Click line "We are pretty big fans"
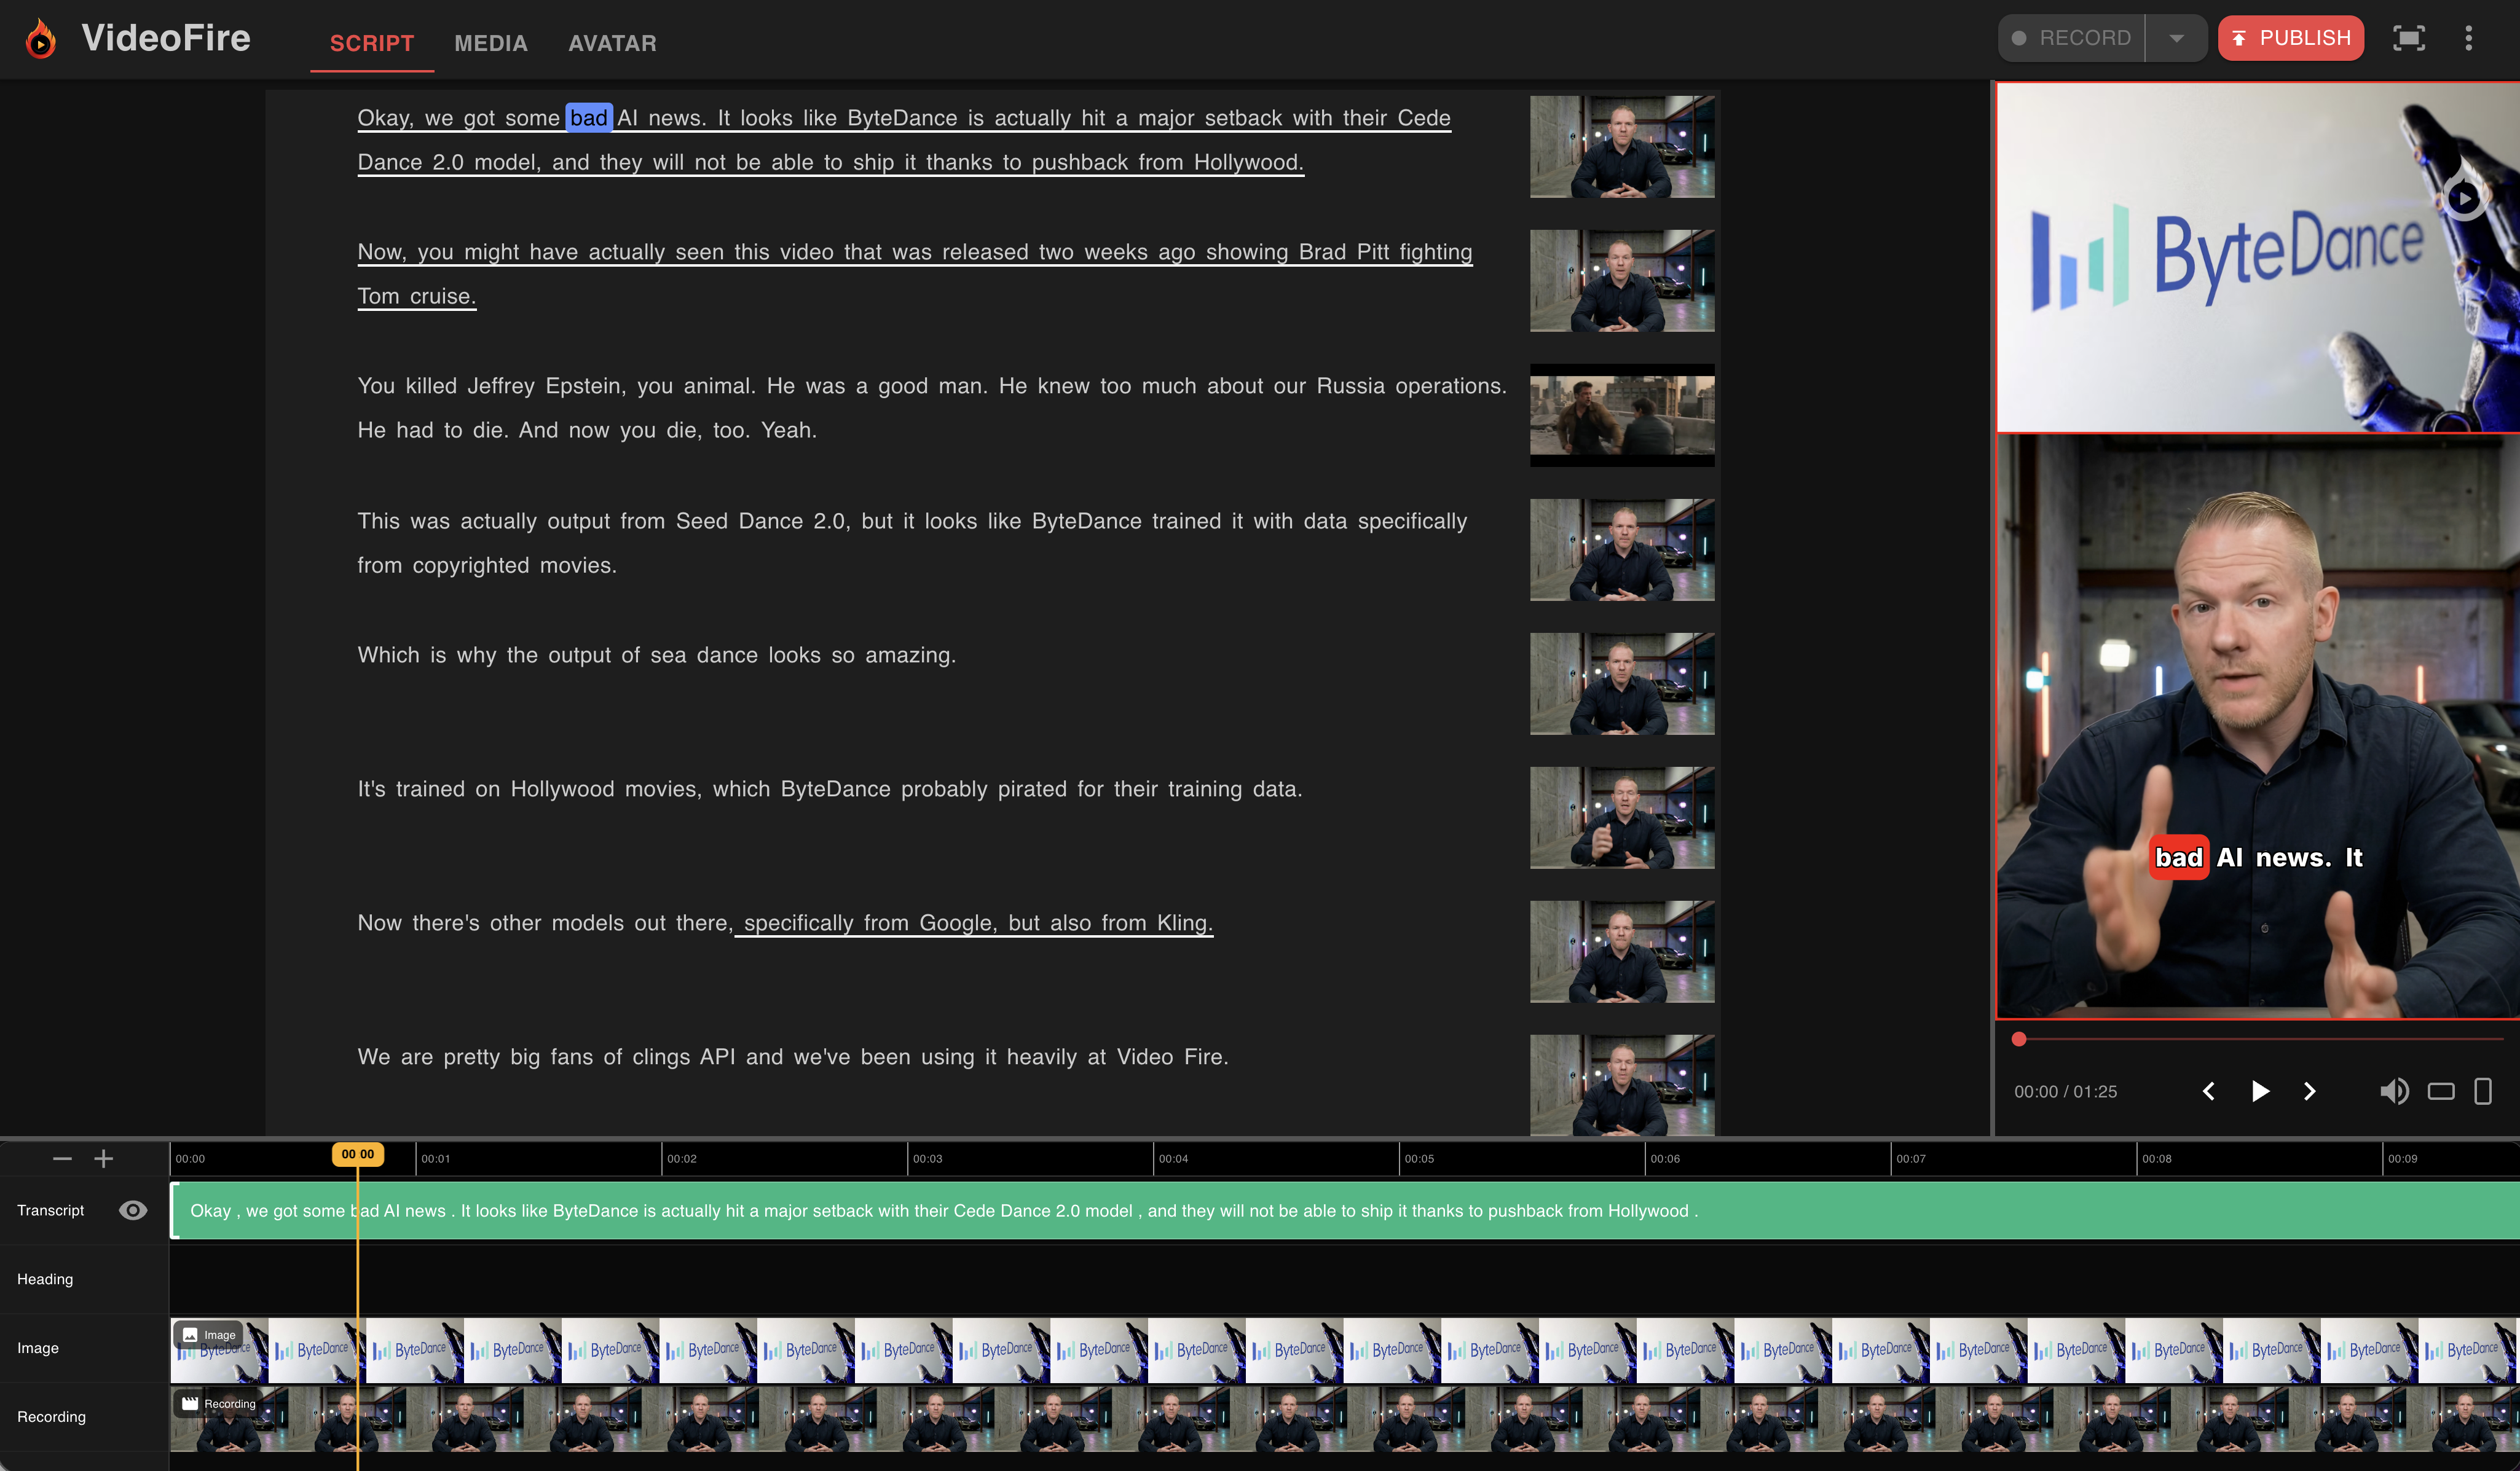 point(793,1057)
